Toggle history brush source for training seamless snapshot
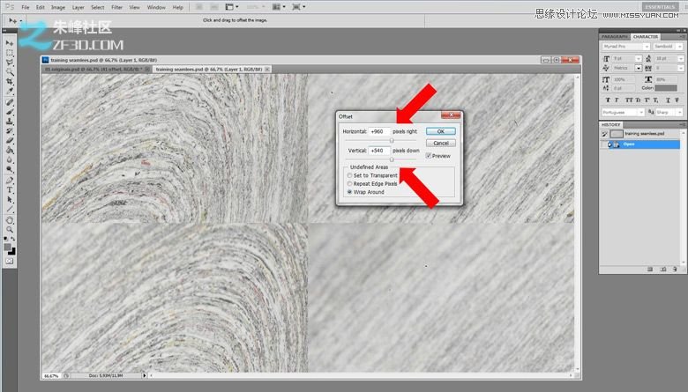The width and height of the screenshot is (688, 392). [x=604, y=134]
